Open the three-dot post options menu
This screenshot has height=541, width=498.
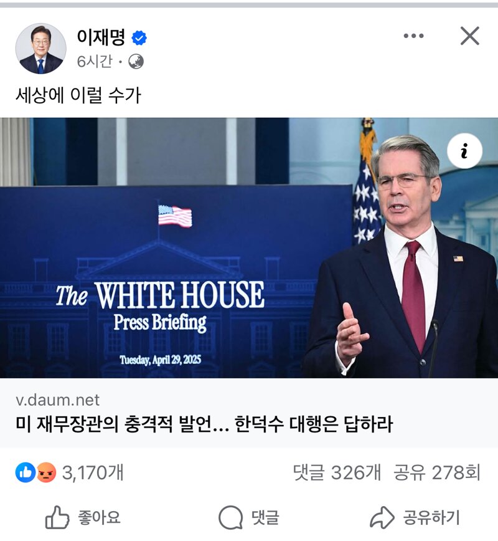coord(413,36)
